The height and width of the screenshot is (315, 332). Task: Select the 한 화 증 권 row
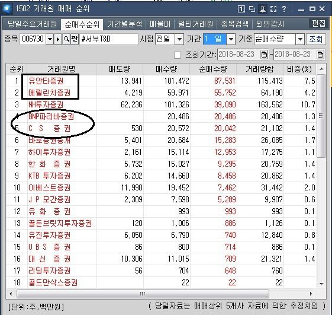coord(161,164)
